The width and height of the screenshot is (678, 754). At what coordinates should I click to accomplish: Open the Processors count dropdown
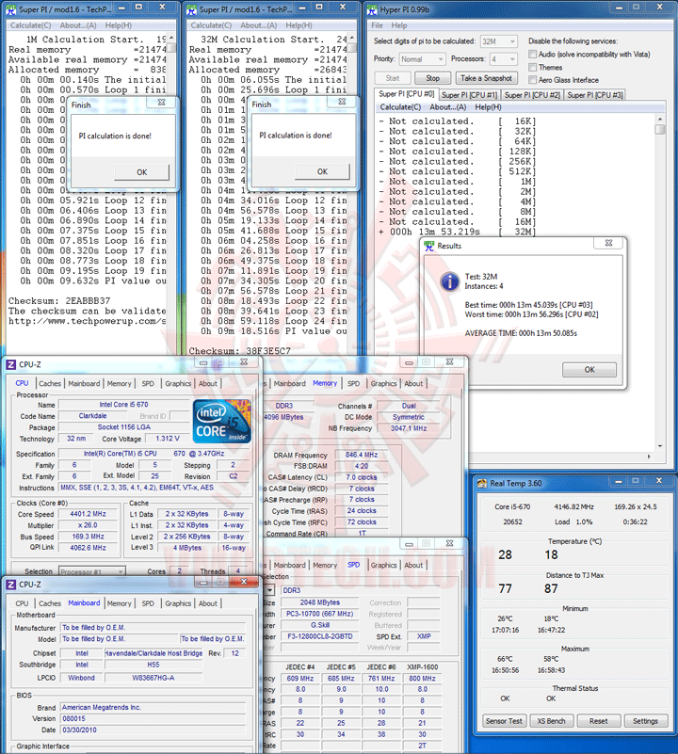(x=504, y=59)
